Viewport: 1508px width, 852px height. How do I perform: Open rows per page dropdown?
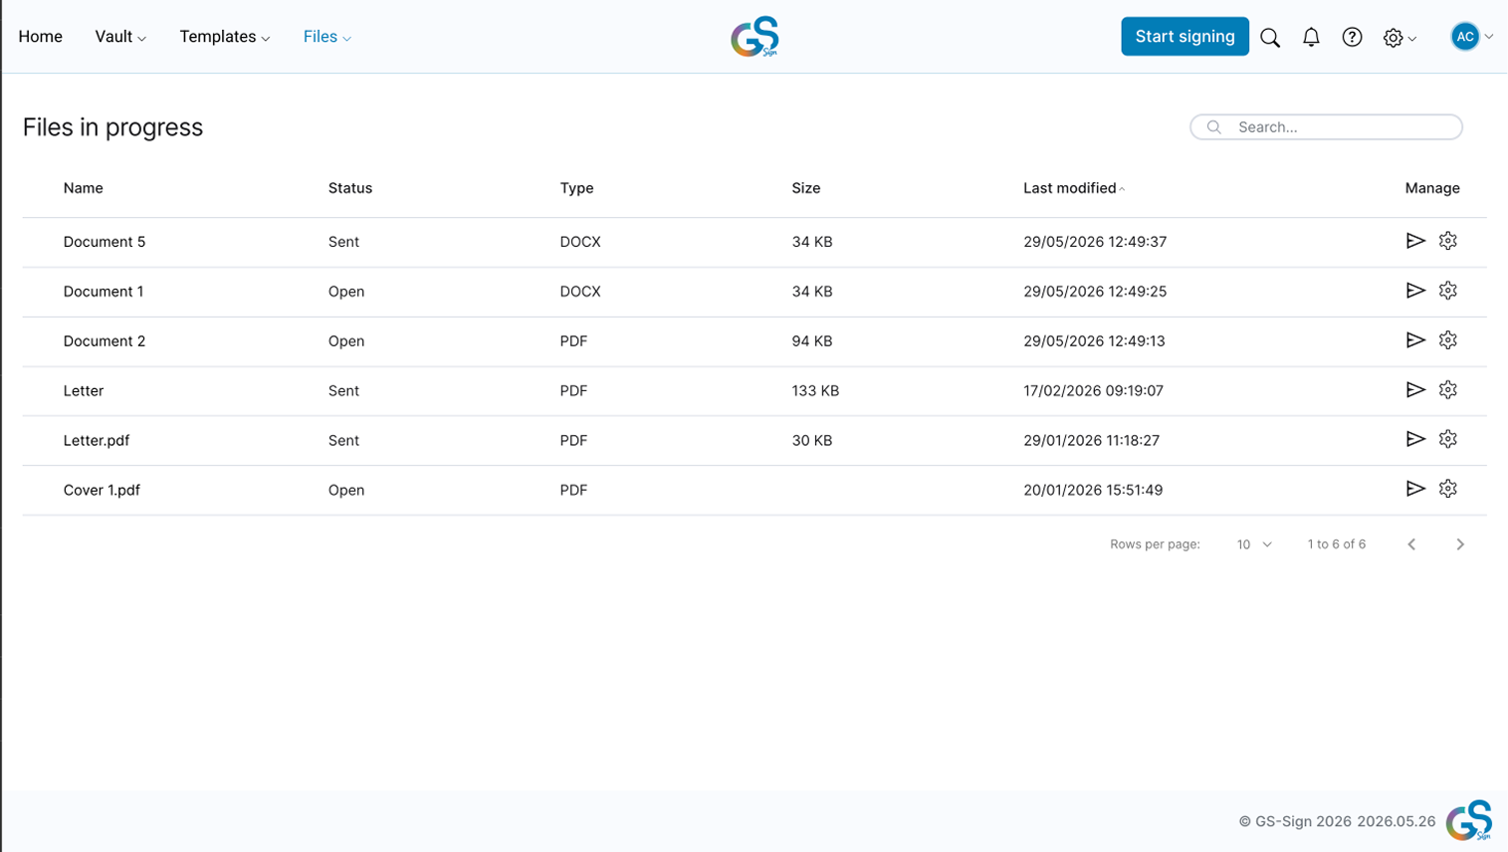click(x=1254, y=544)
